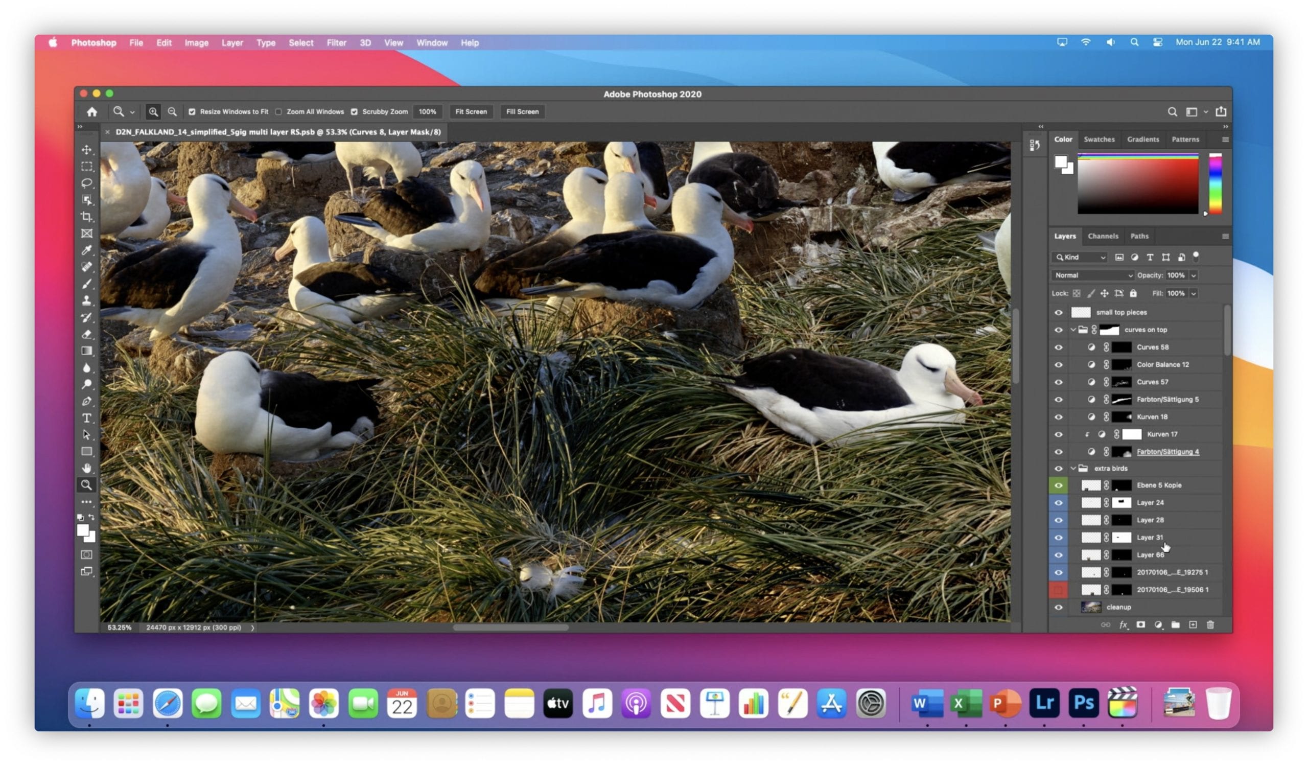Image resolution: width=1308 pixels, height=766 pixels.
Task: Select the Crop tool
Action: (x=87, y=217)
